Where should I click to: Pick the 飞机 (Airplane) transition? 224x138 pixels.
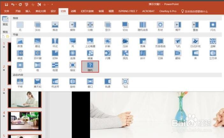178,43
